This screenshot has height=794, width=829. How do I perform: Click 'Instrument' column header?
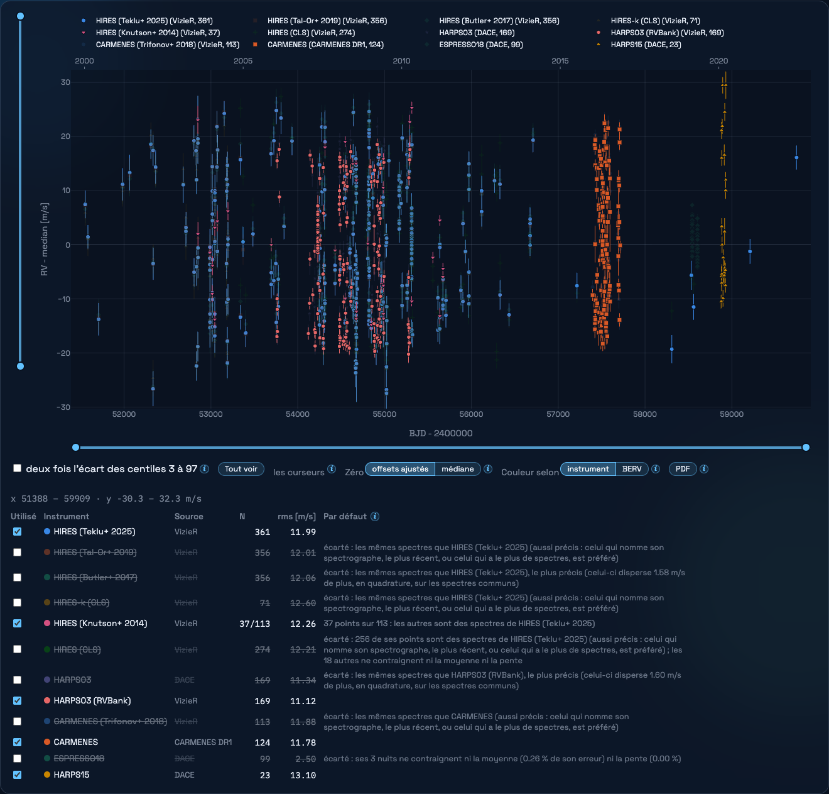click(x=67, y=517)
